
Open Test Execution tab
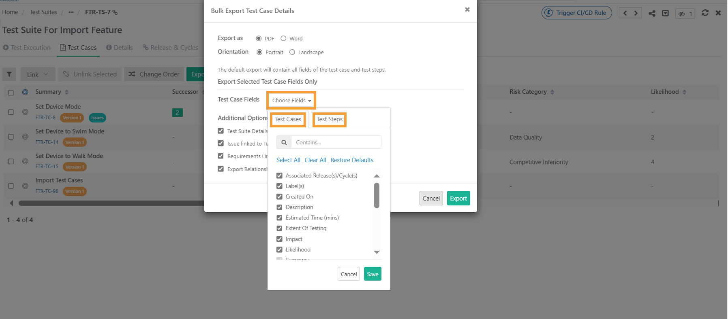[27, 48]
